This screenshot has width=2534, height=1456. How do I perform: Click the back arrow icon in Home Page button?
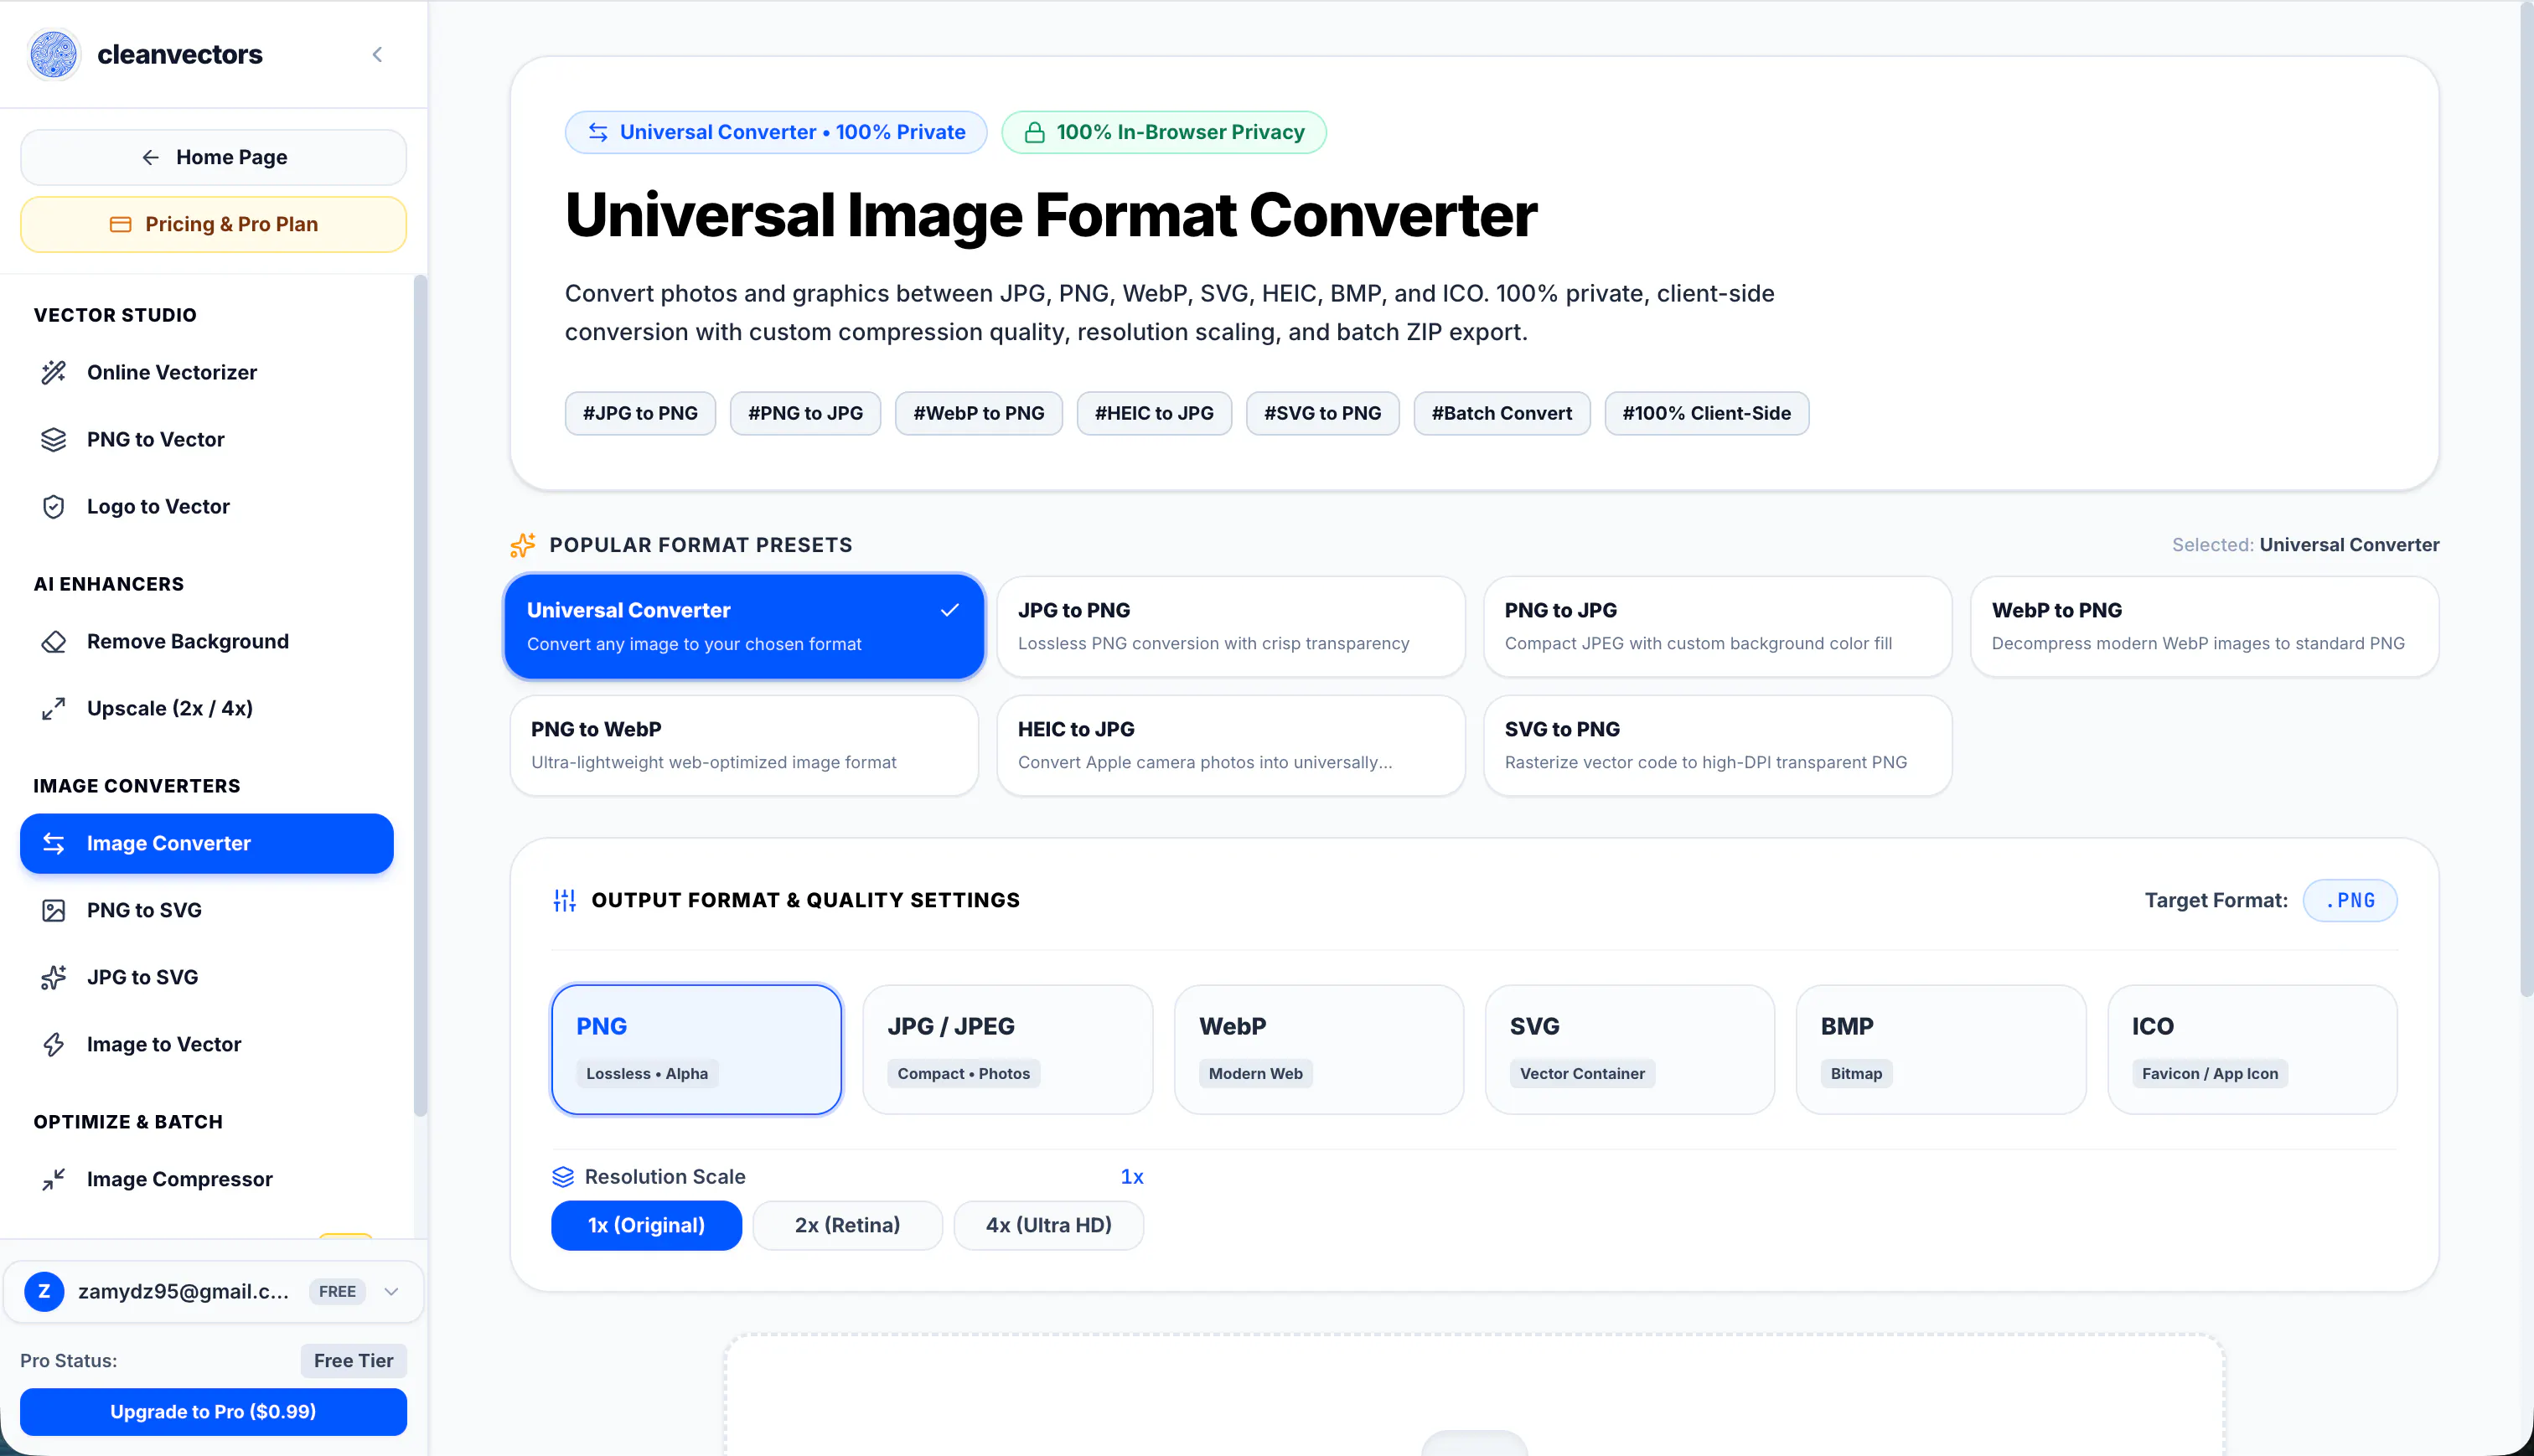click(x=150, y=157)
